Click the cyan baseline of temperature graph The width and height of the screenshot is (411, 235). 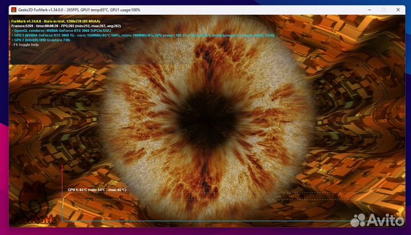(228, 220)
